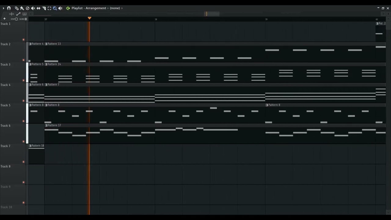Mute Track 6 with its indicator dot
The height and width of the screenshot is (220, 391).
click(x=24, y=141)
